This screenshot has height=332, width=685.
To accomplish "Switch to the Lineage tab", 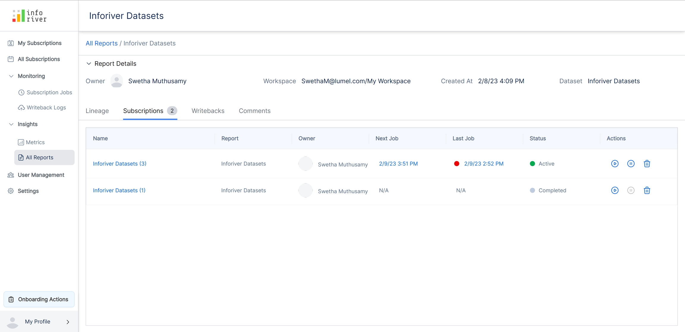I will click(x=97, y=111).
